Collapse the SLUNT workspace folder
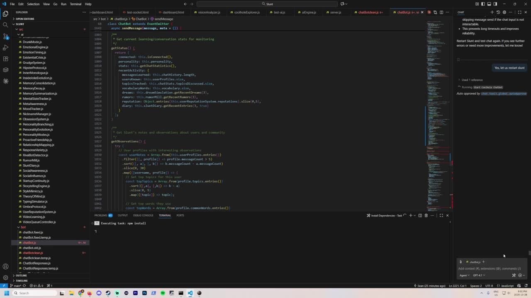Viewport: 531px width, 298px height. click(x=50, y=24)
